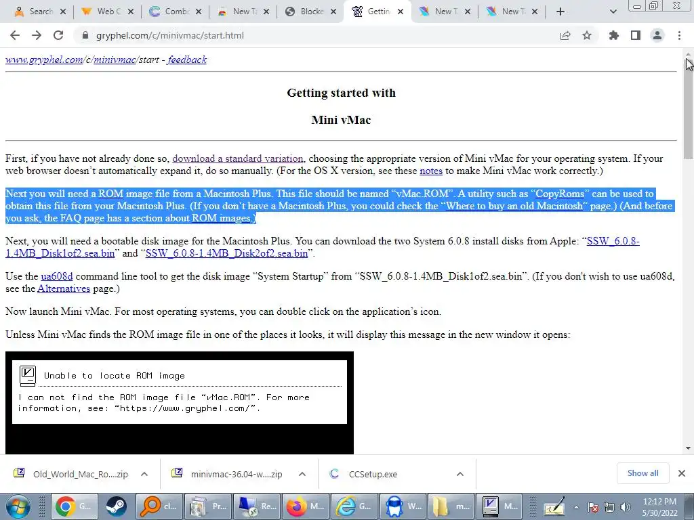Reload the current page
Image resolution: width=694 pixels, height=520 pixels.
tap(58, 35)
